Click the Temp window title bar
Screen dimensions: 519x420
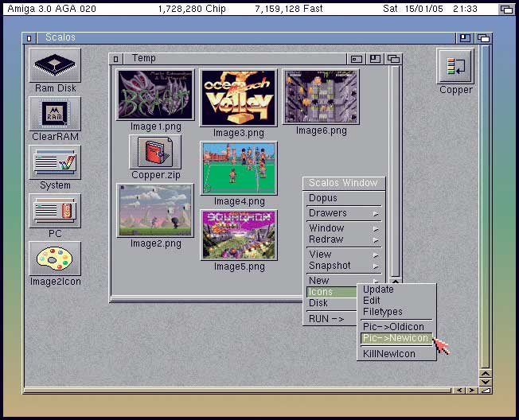(x=234, y=59)
